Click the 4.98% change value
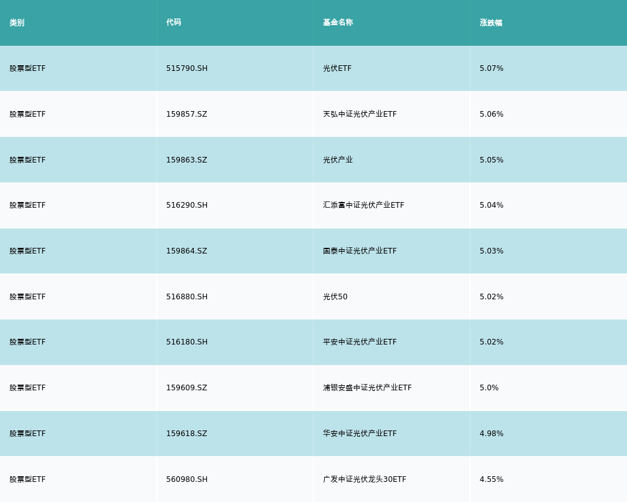Image resolution: width=627 pixels, height=502 pixels. coord(492,434)
